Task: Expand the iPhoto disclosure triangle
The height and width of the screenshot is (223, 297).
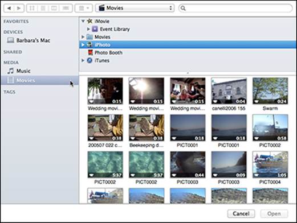Action: pyautogui.click(x=83, y=45)
